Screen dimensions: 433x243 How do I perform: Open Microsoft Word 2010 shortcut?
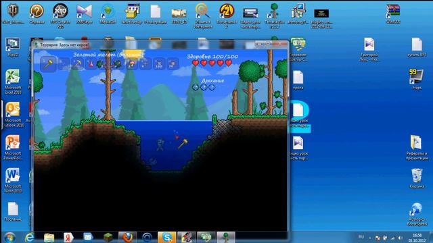coord(13,180)
